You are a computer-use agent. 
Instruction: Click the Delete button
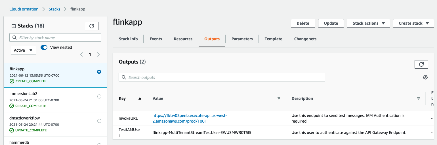point(303,23)
